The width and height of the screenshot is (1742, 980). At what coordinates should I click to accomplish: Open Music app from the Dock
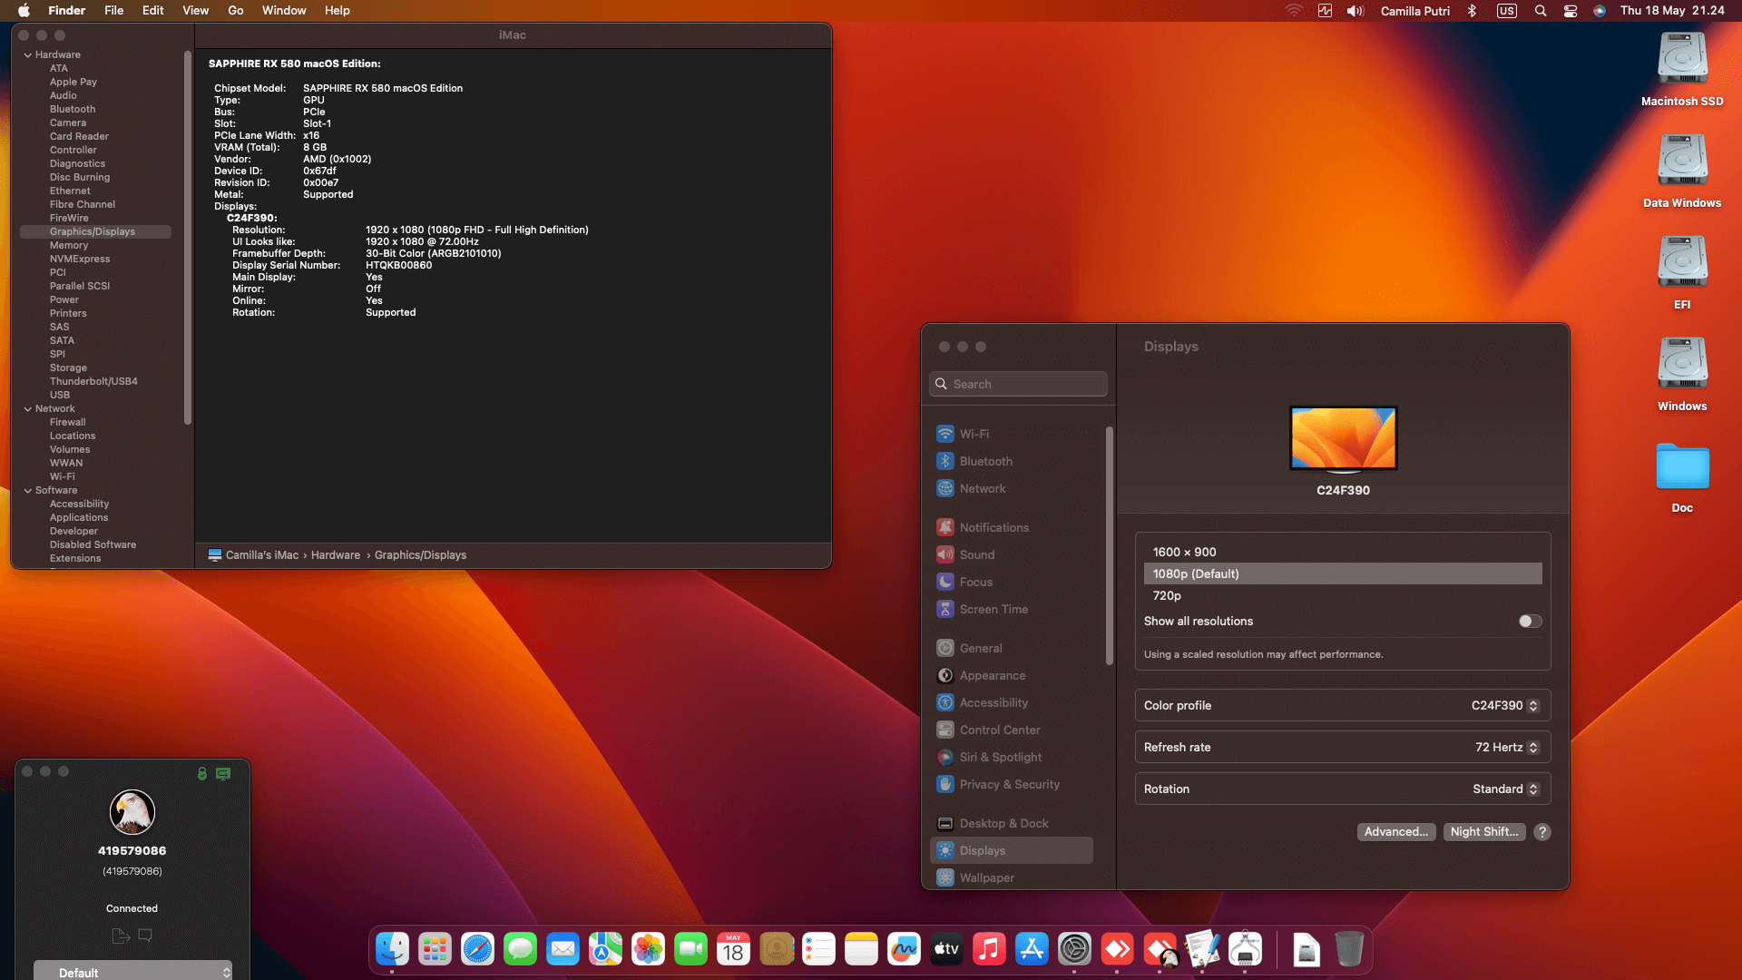[989, 949]
